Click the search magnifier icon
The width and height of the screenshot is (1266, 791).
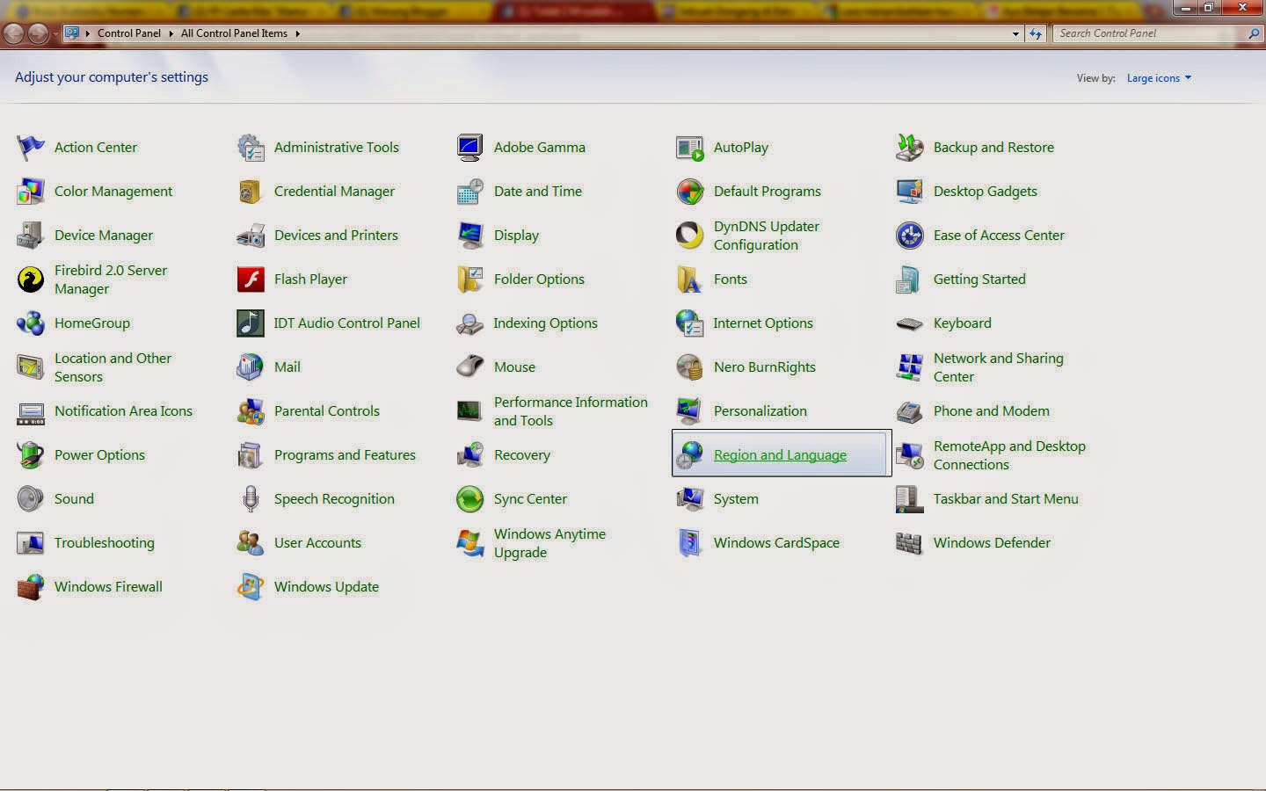coord(1253,33)
